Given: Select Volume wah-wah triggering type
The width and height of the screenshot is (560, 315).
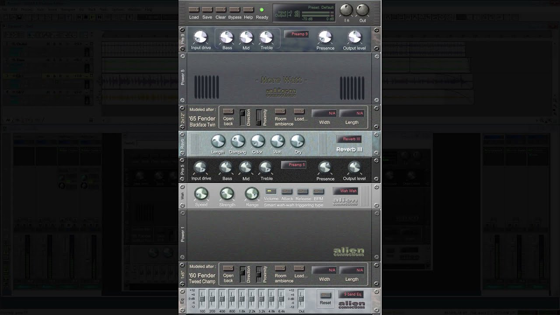Looking at the screenshot, I should tap(271, 191).
